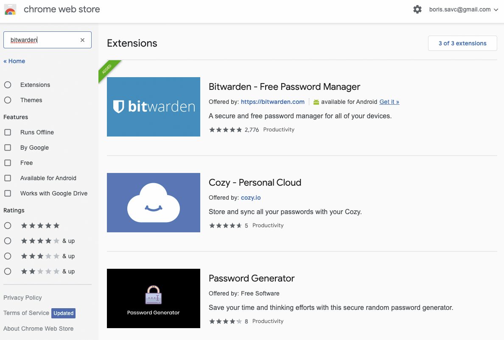Open the Privacy Policy link
504x340 pixels.
(x=22, y=298)
